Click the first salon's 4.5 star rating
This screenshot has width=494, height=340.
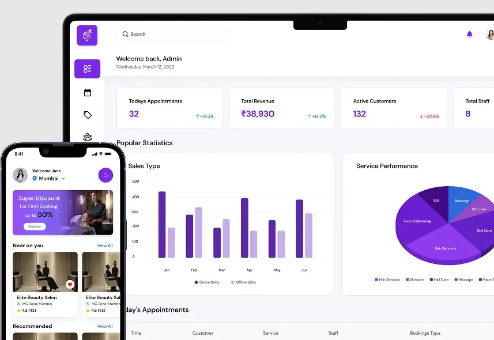(27, 311)
